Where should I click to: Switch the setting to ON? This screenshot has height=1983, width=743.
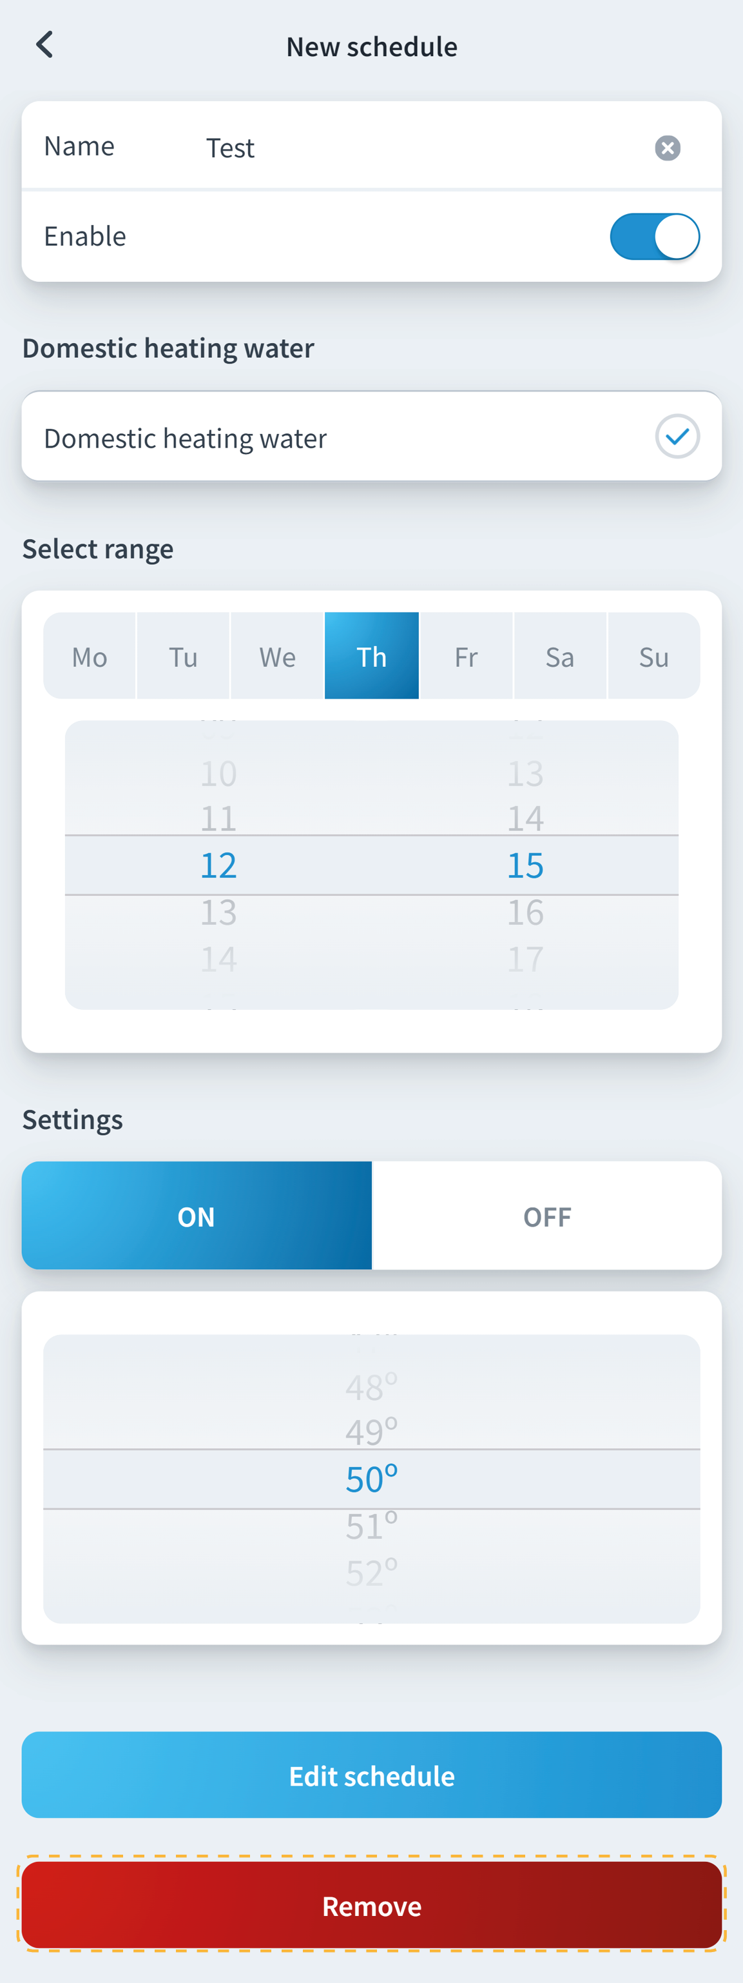point(196,1216)
